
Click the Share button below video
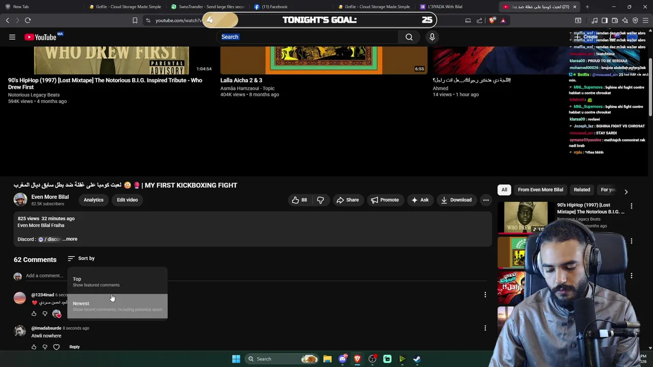(347, 200)
